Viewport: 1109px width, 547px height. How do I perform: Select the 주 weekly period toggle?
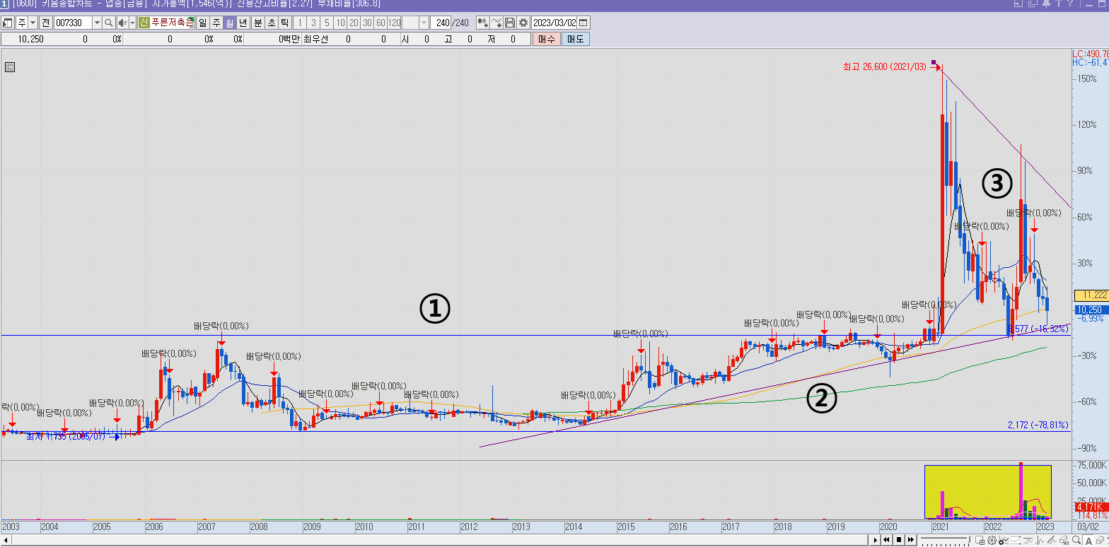216,23
